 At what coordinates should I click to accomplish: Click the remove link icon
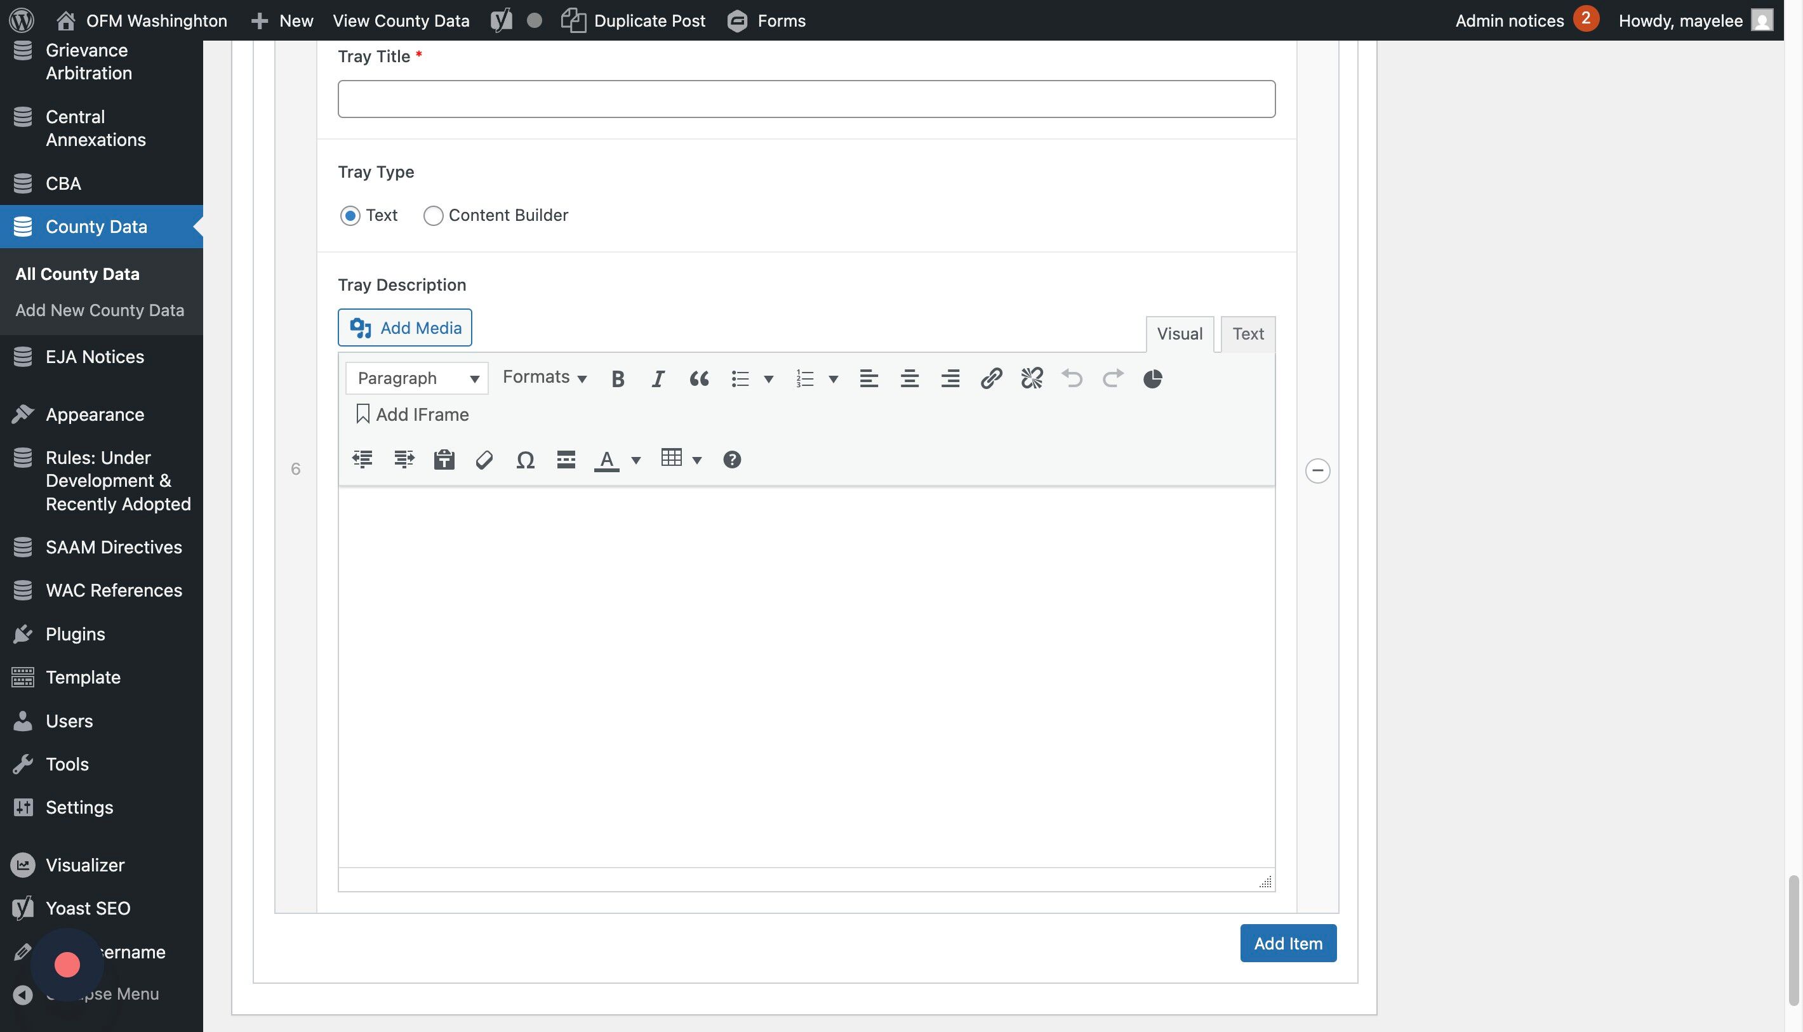(1032, 378)
